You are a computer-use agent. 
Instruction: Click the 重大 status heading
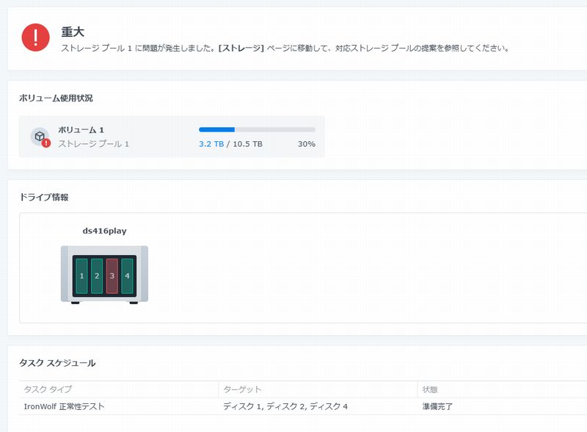tap(73, 32)
